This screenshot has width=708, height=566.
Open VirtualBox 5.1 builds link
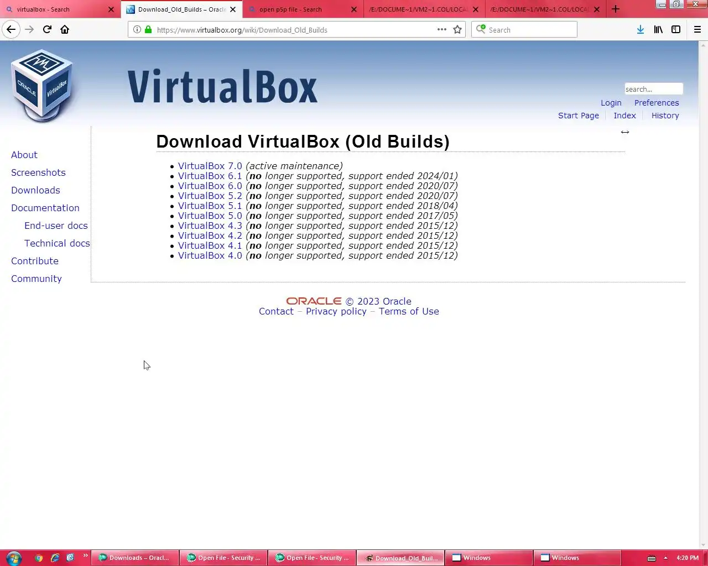pyautogui.click(x=210, y=206)
